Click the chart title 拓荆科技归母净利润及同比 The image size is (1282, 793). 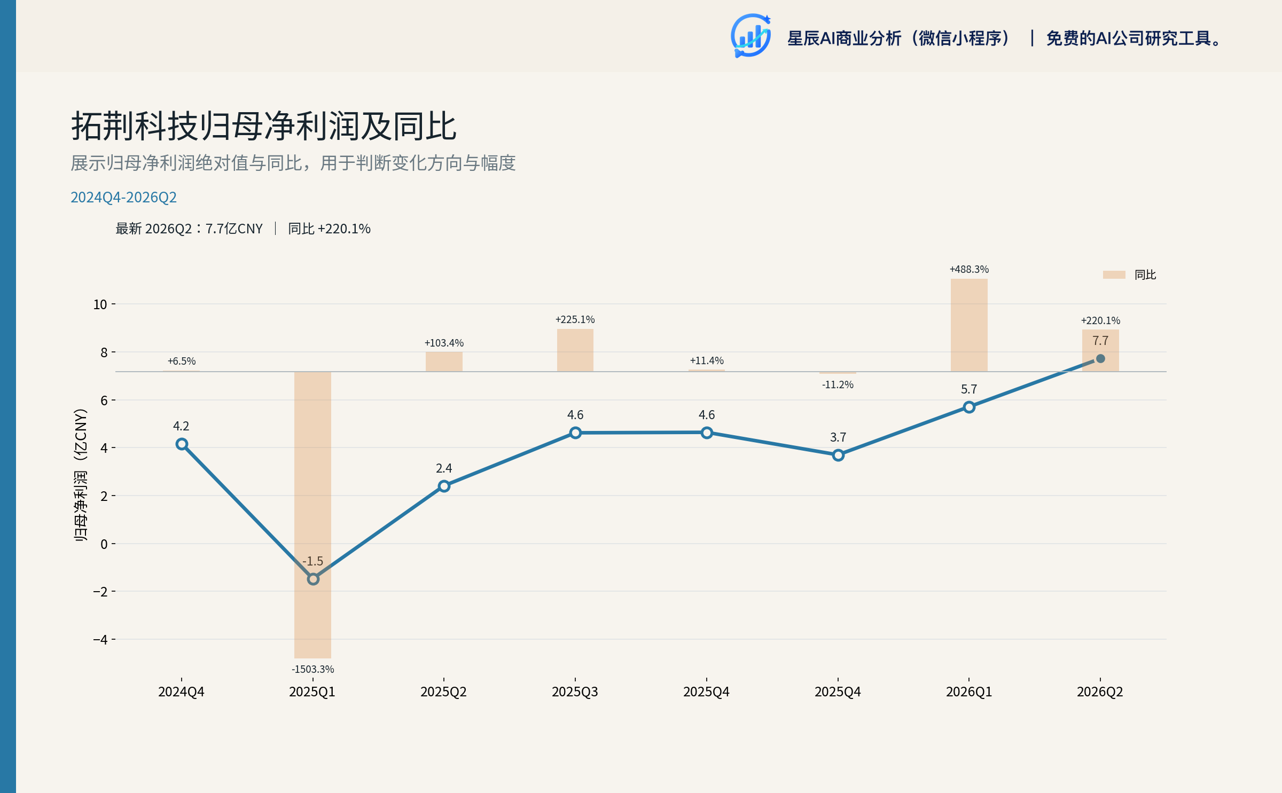click(264, 127)
